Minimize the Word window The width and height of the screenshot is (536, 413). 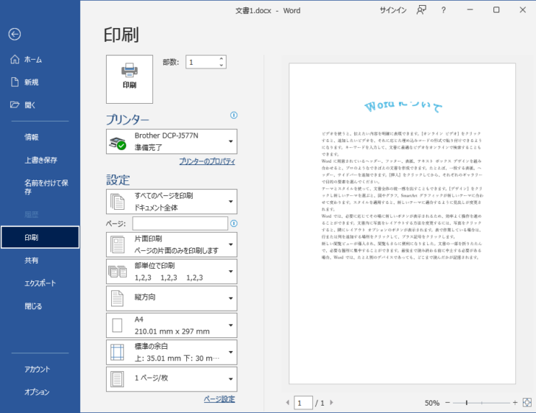pyautogui.click(x=470, y=10)
